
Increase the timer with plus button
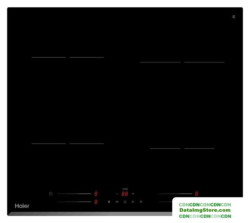point(133,194)
